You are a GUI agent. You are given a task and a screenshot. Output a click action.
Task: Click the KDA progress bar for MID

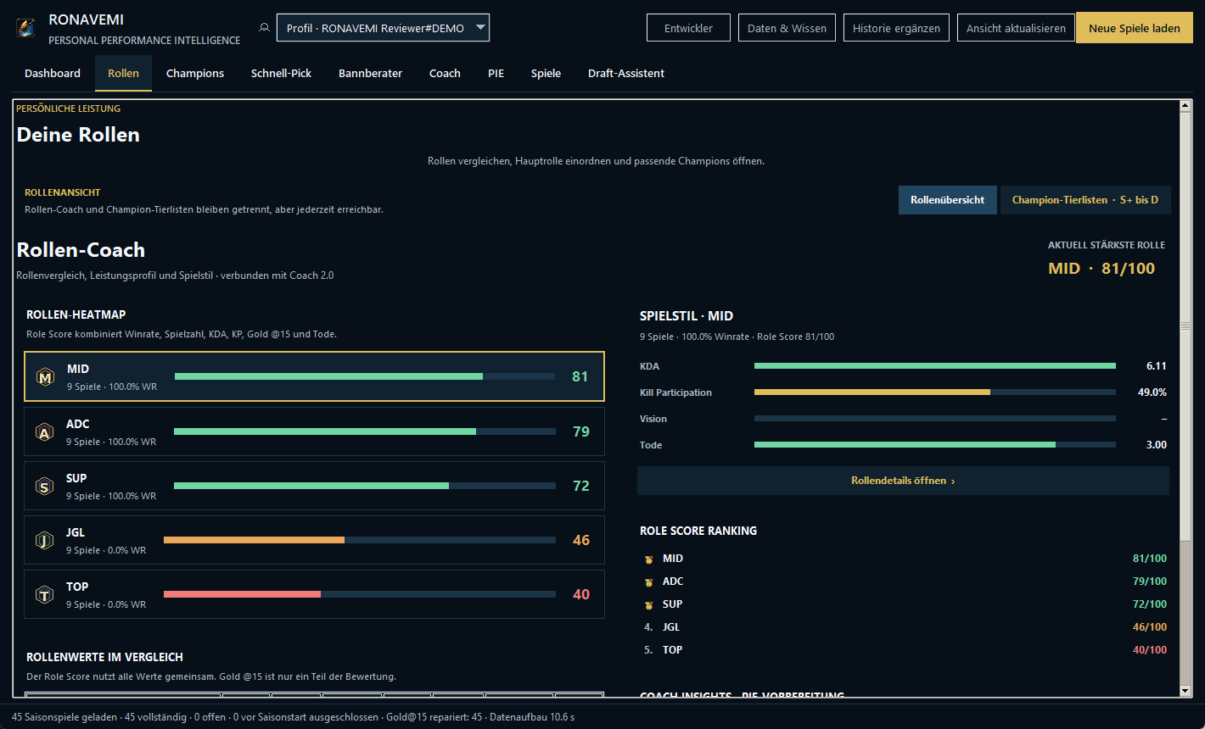(x=935, y=366)
